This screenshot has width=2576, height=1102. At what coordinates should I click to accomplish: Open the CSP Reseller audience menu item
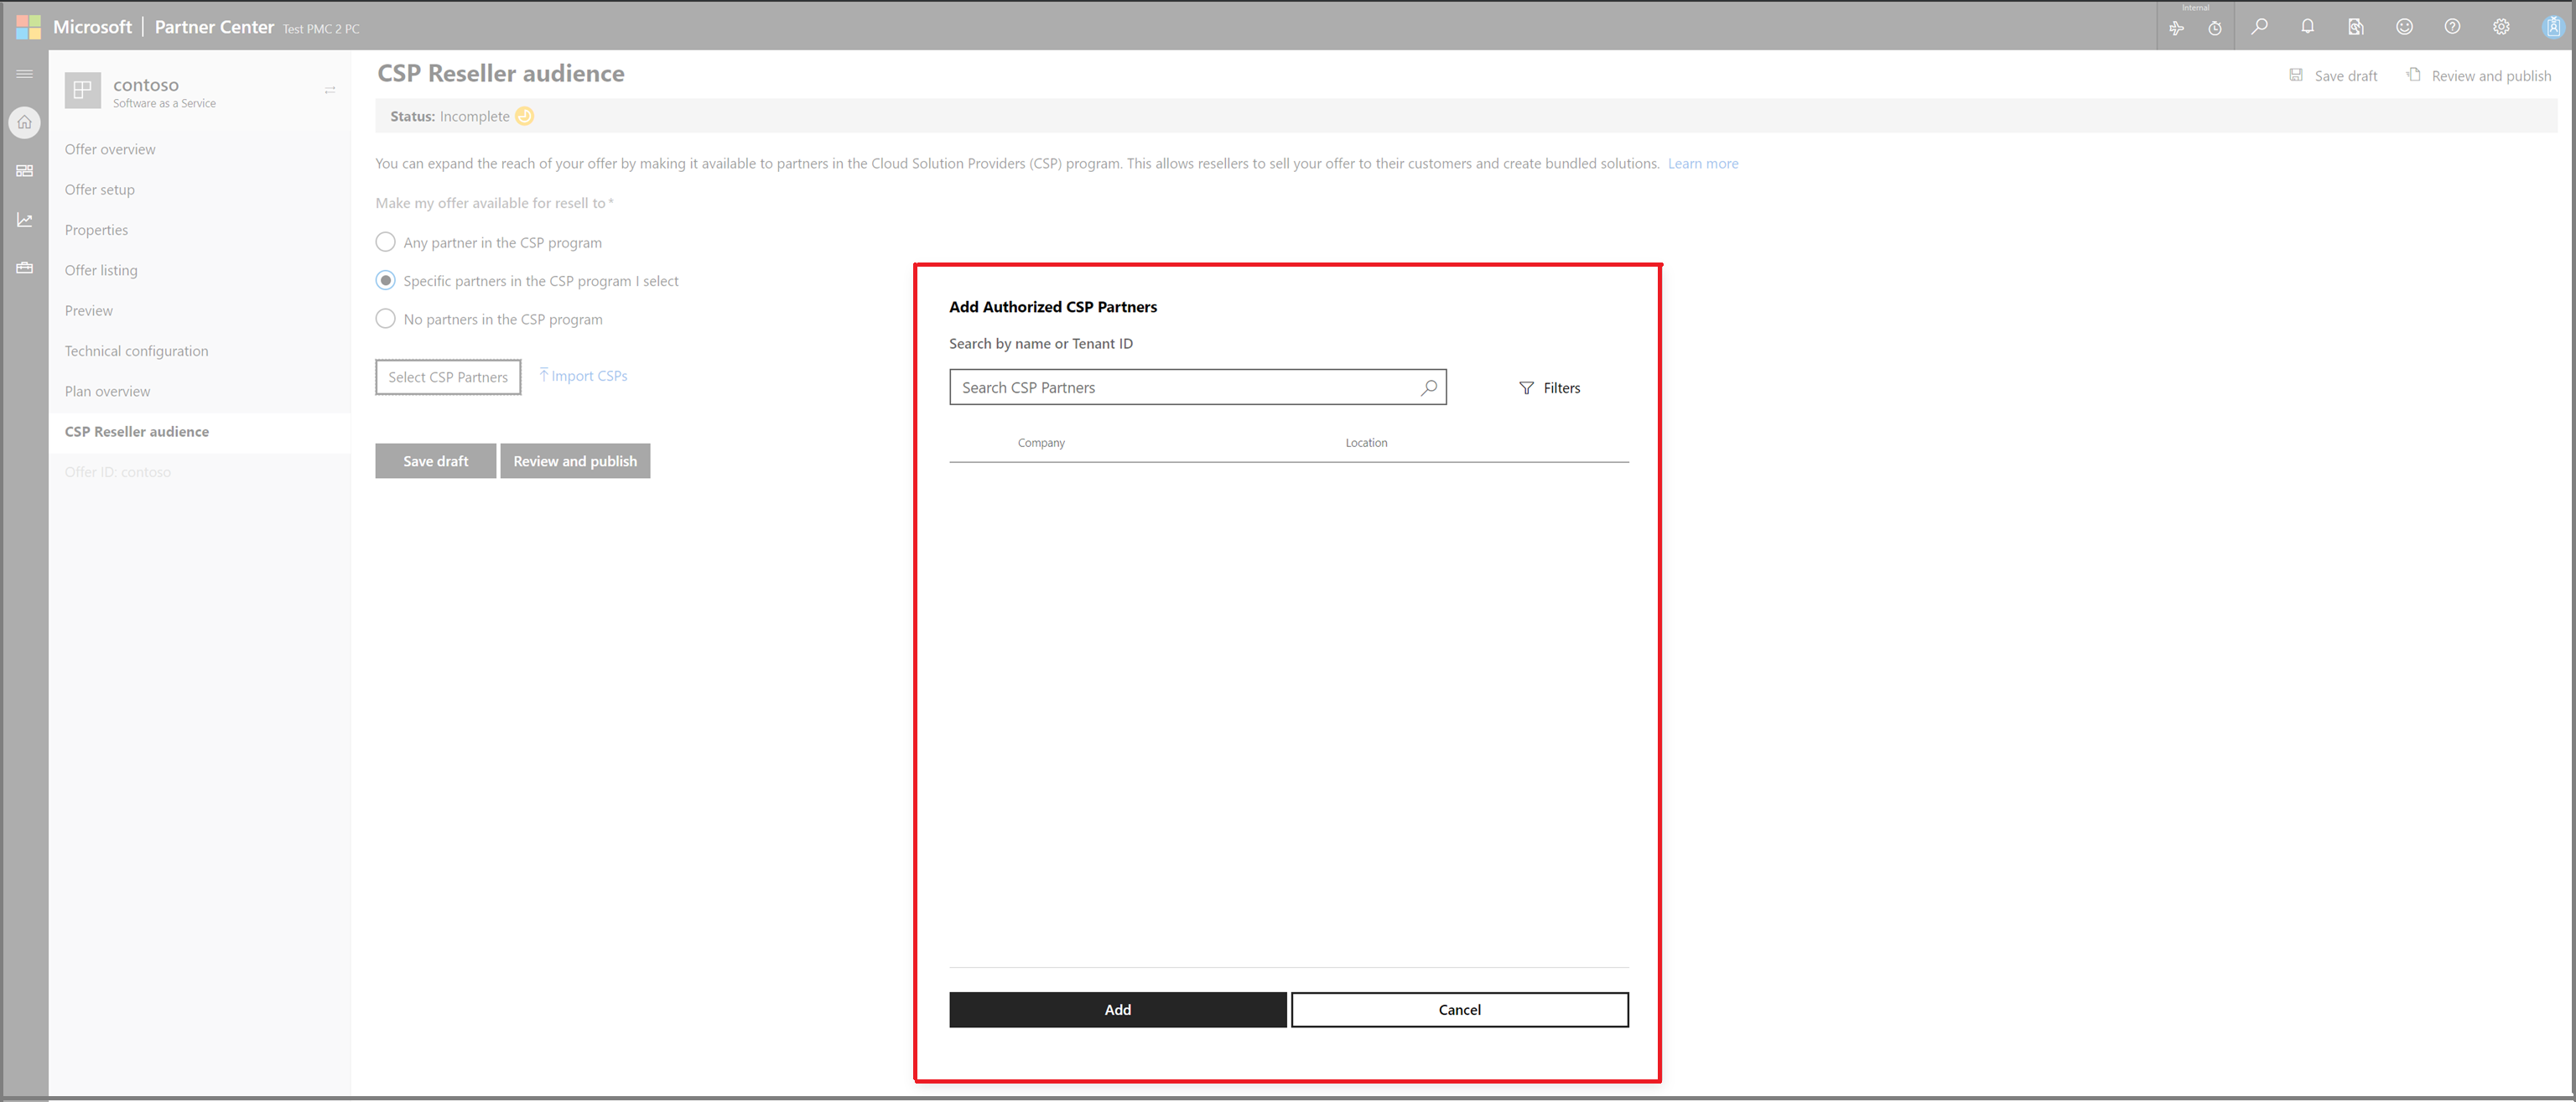[137, 430]
